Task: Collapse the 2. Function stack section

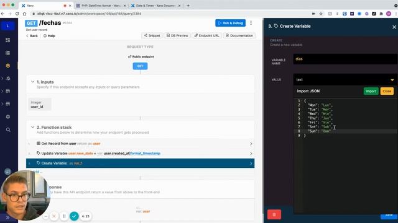Action: click(x=32, y=127)
